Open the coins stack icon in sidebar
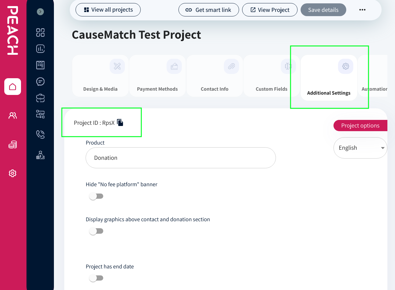Screen dimensions: 395x290 pyautogui.click(x=12, y=145)
